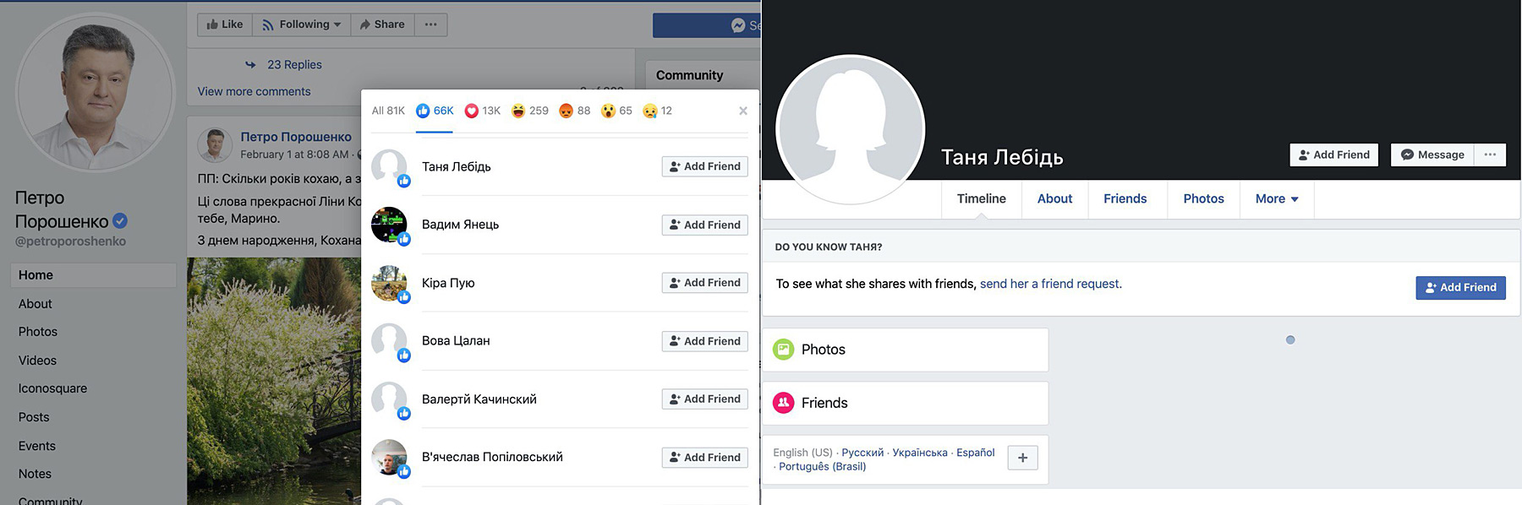Image resolution: width=1522 pixels, height=505 pixels.
Task: Show the Wow reactions list
Action: click(x=616, y=111)
